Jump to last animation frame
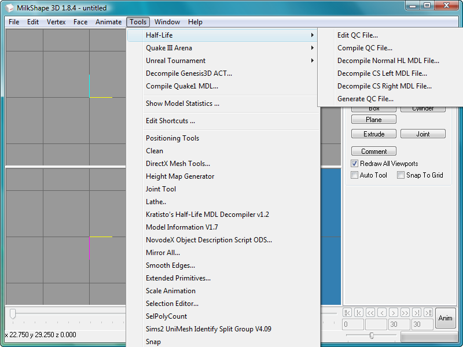 [x=428, y=312]
